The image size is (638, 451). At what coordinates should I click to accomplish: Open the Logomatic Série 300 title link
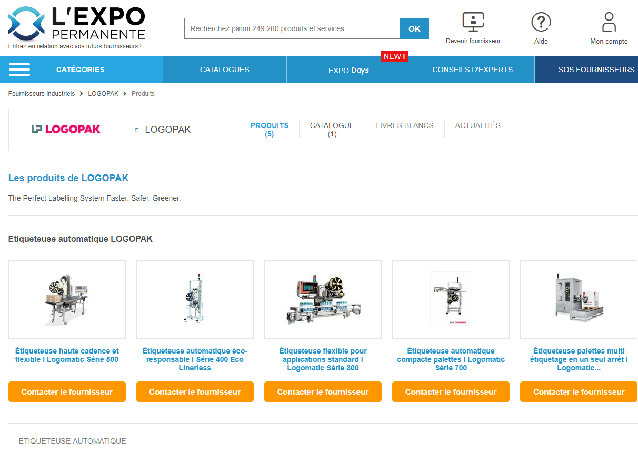(323, 359)
